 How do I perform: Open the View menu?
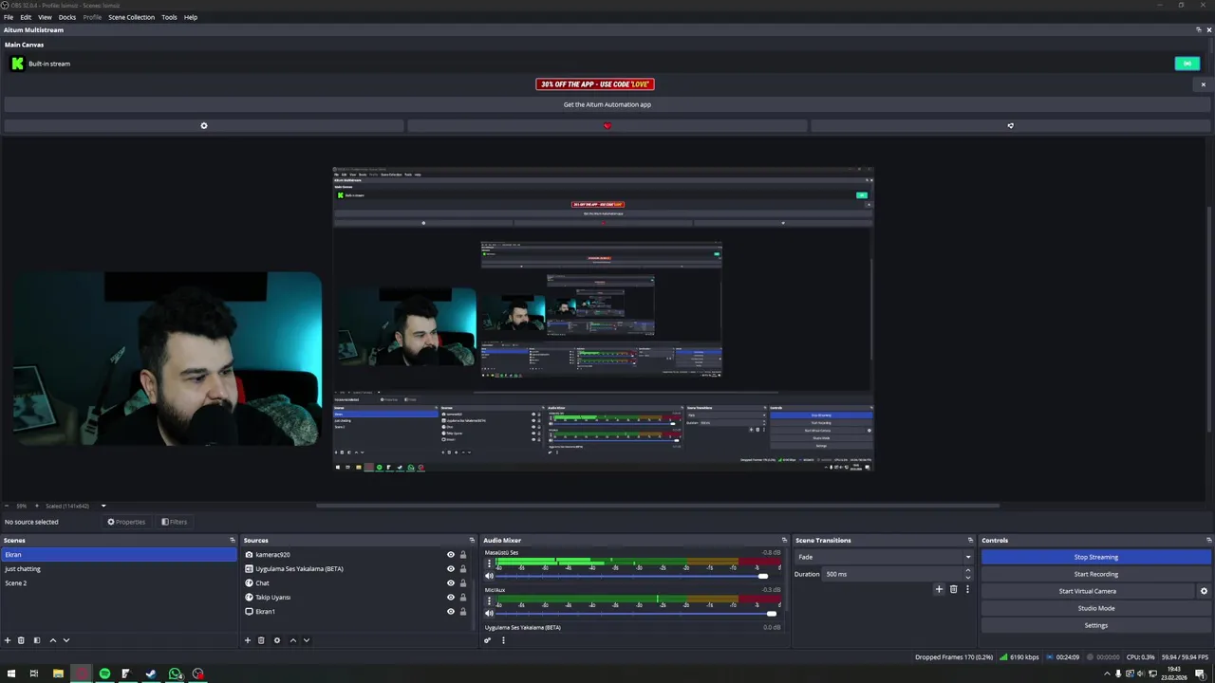(x=45, y=17)
